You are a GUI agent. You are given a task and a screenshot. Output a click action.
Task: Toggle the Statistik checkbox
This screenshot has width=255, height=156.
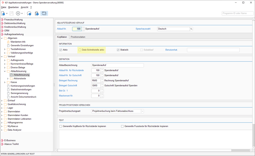tap(118, 50)
